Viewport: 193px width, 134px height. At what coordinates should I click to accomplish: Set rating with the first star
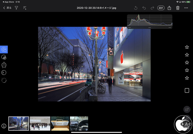pyautogui.click(x=187, y=47)
